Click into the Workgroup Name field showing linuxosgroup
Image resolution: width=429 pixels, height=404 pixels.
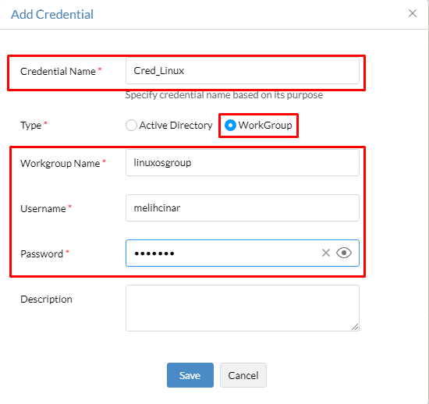point(243,163)
